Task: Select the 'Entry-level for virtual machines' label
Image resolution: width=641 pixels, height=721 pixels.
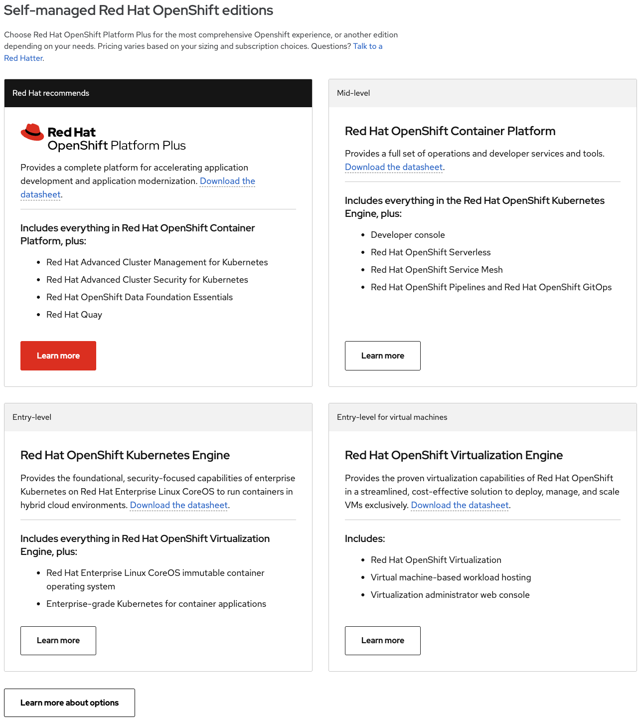Action: coord(392,417)
